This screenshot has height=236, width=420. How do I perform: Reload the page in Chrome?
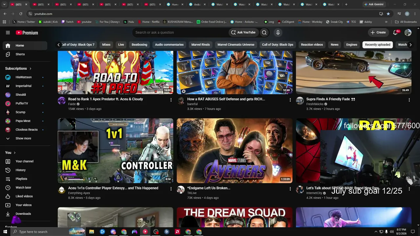pos(21,14)
